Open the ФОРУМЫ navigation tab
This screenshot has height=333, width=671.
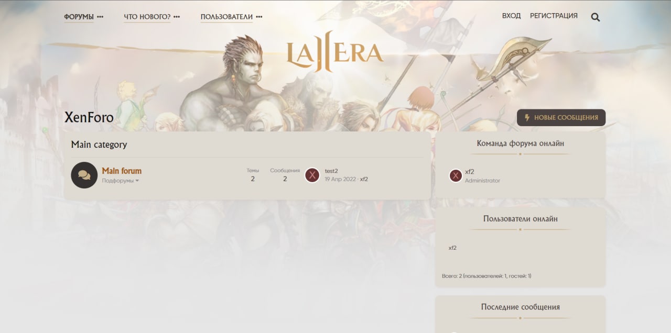(79, 17)
